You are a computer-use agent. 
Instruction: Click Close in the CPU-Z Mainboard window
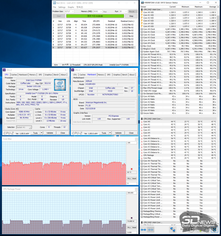(131, 133)
